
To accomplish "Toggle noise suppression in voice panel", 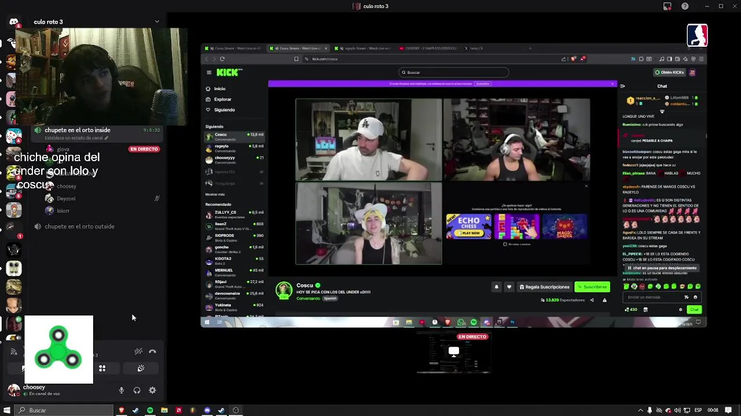I will (138, 351).
